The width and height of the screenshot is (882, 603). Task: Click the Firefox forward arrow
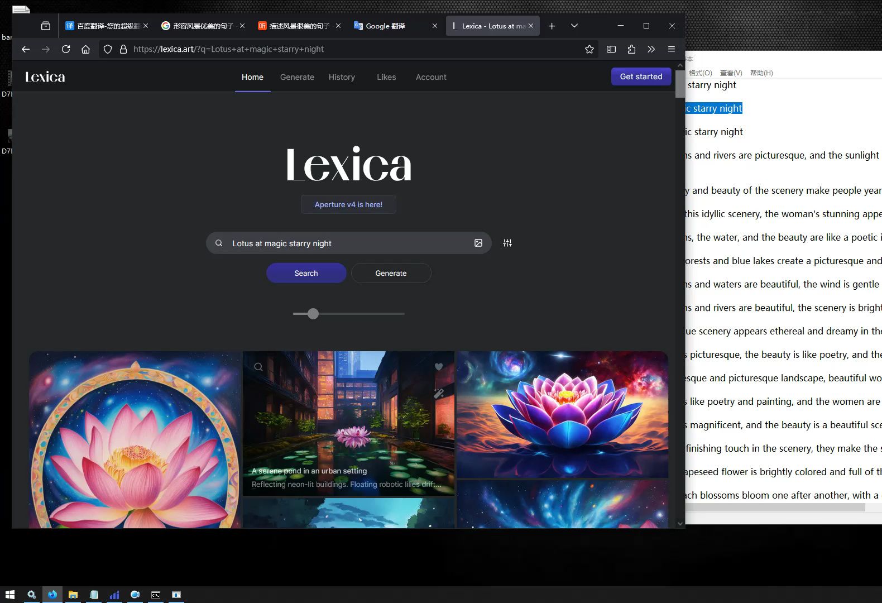point(46,49)
